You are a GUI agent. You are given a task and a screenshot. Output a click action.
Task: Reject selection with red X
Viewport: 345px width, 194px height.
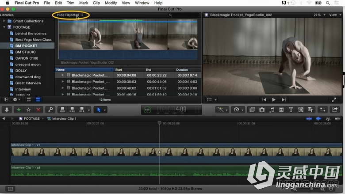[x=38, y=110]
